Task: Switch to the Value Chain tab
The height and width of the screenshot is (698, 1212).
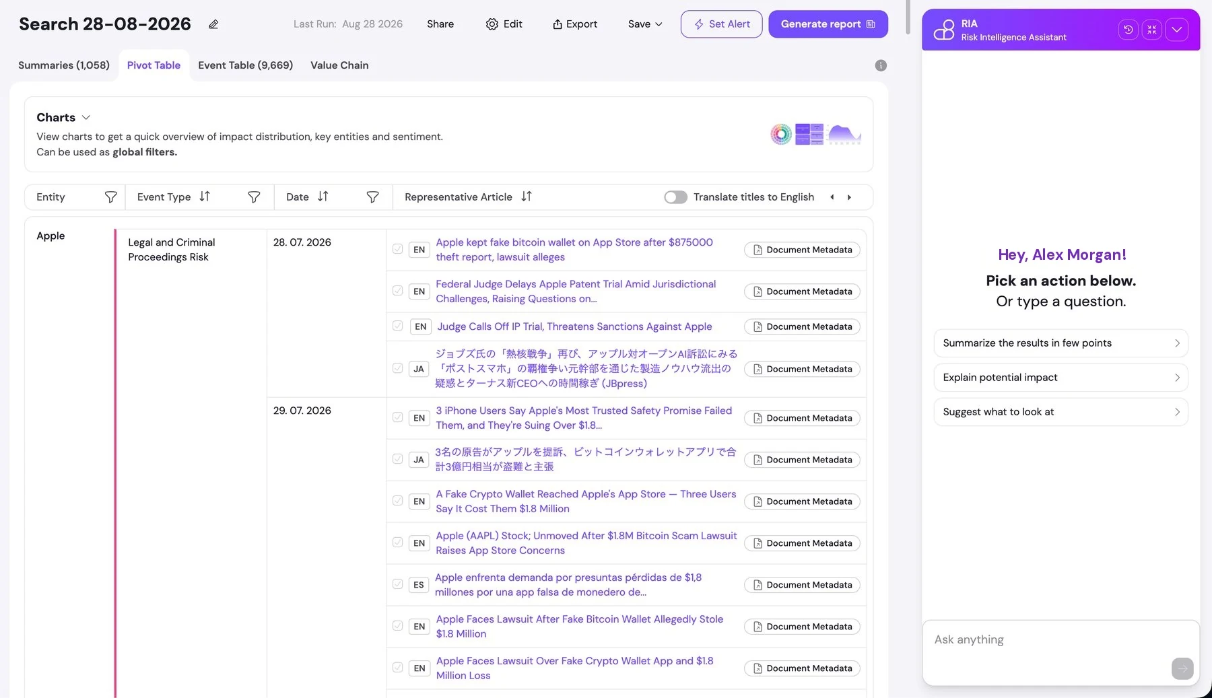Action: (339, 65)
